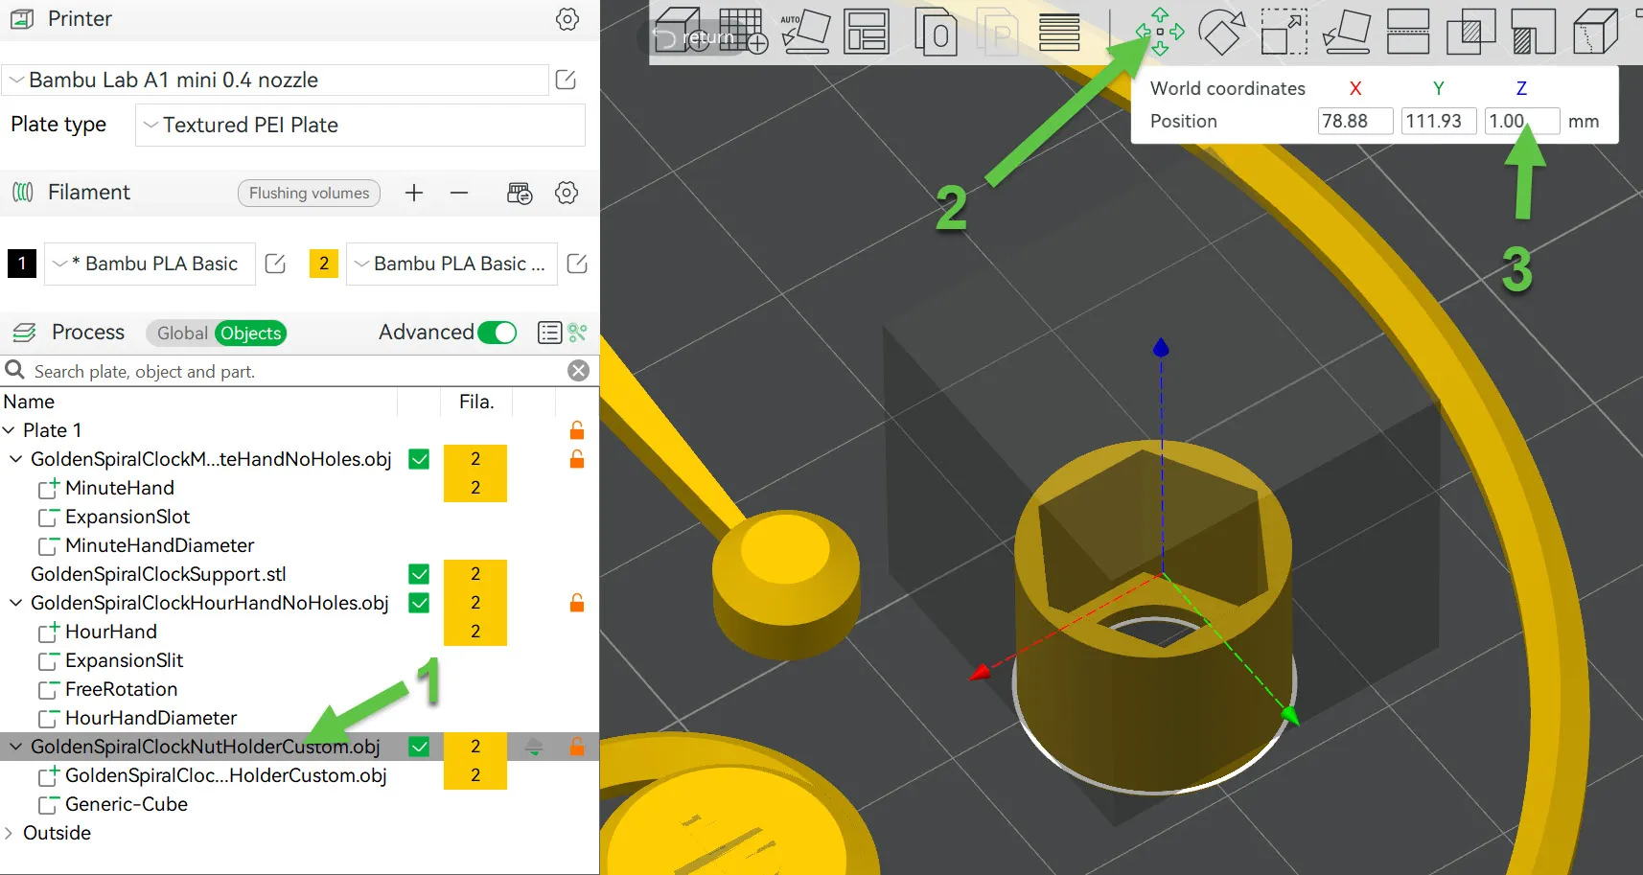Click the lock icon on Plate 1 row
This screenshot has width=1643, height=875.
(x=577, y=430)
